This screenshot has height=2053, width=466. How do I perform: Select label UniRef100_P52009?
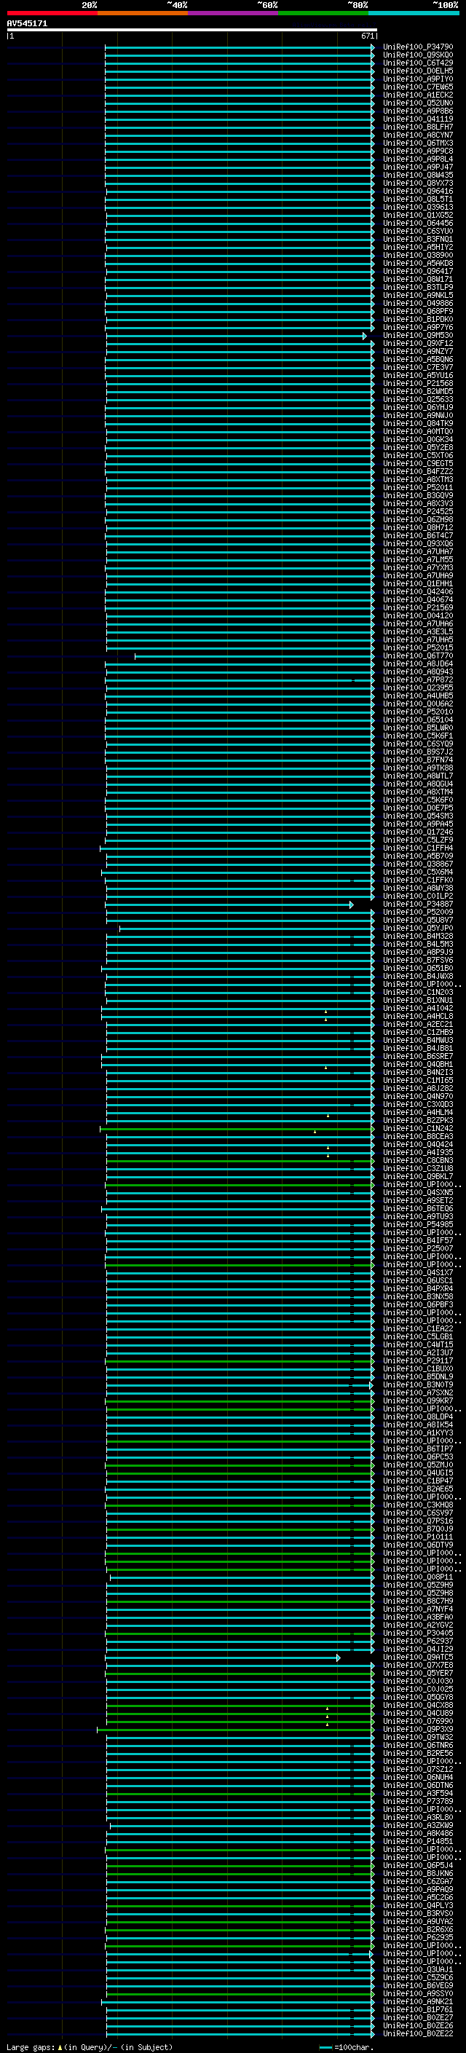tap(417, 912)
